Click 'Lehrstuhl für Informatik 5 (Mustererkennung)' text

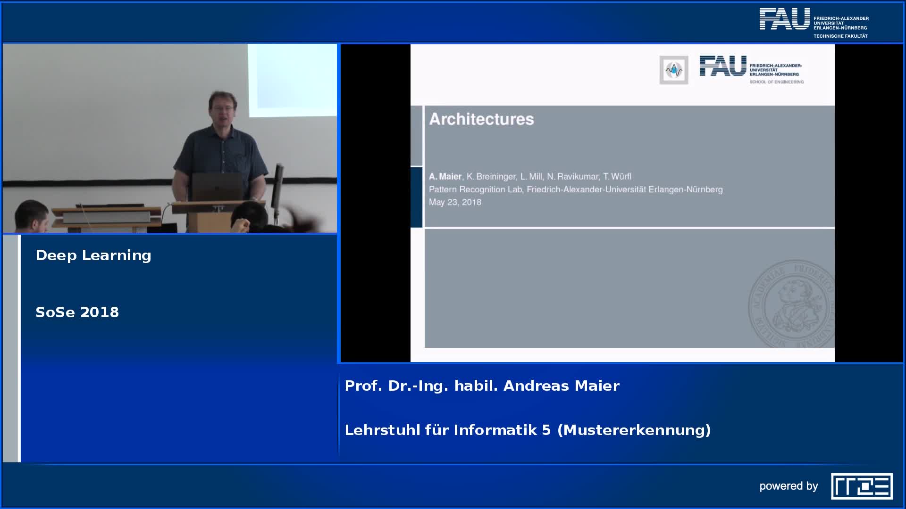pyautogui.click(x=528, y=430)
